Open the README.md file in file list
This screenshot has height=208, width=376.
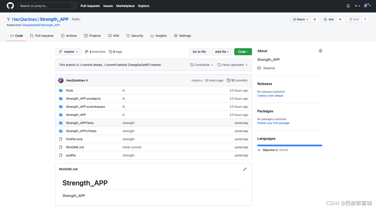75,147
